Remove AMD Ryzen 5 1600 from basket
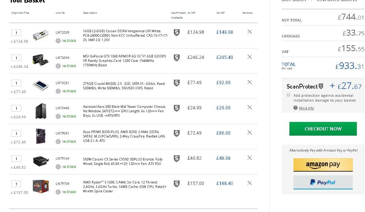 click(249, 183)
